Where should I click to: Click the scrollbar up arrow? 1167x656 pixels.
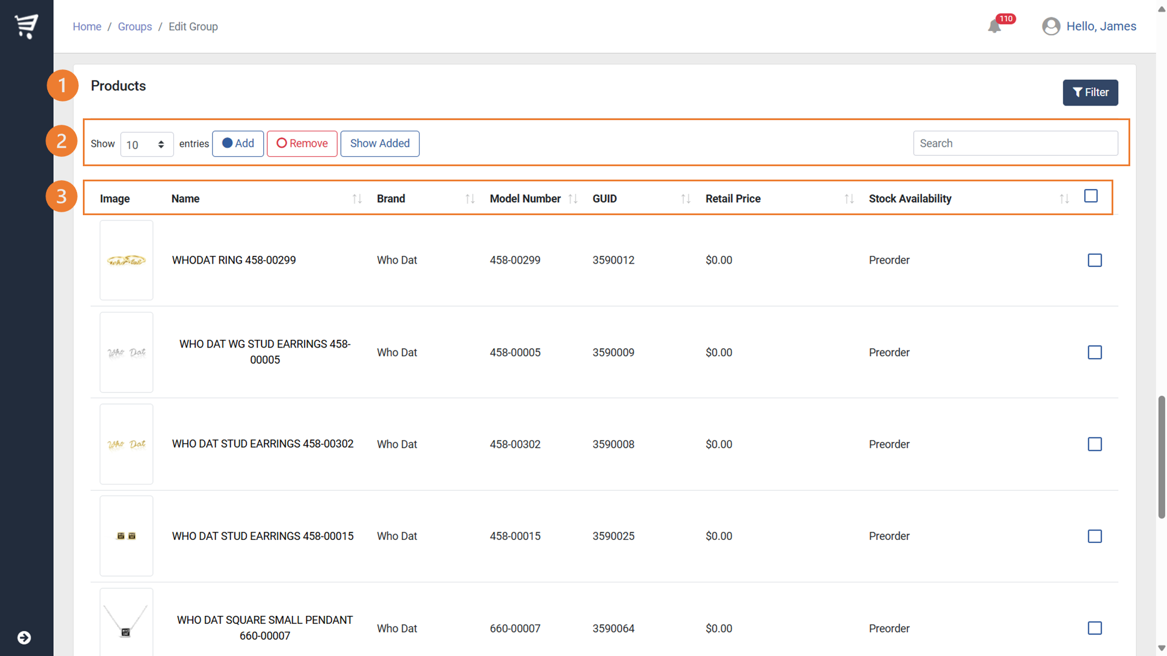pos(1161,9)
